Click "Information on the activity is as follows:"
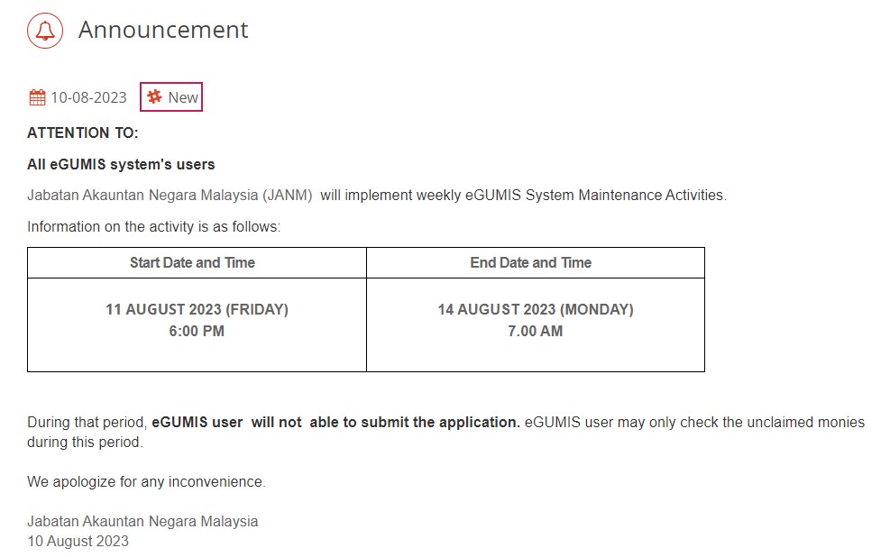The height and width of the screenshot is (557, 890). pyautogui.click(x=154, y=227)
